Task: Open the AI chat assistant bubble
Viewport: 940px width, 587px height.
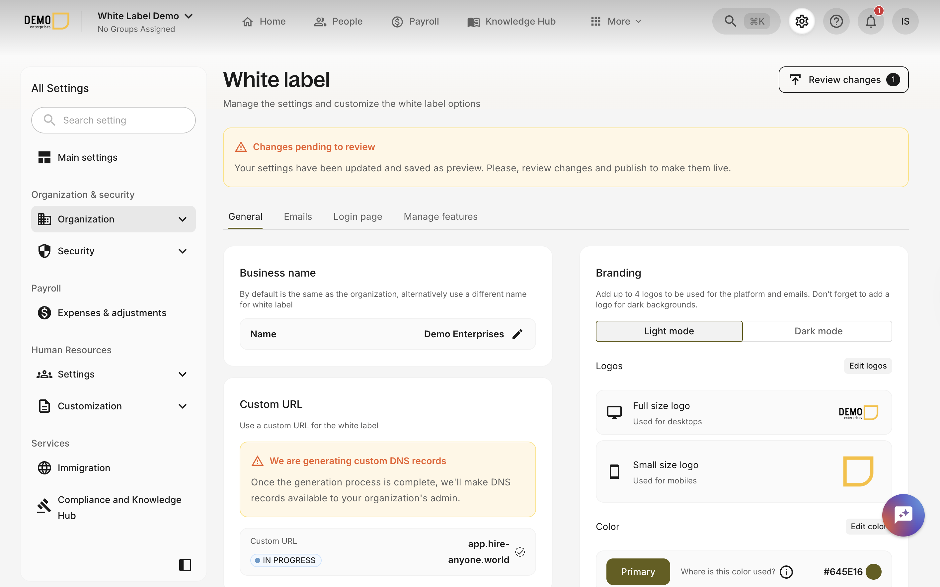Action: (903, 515)
